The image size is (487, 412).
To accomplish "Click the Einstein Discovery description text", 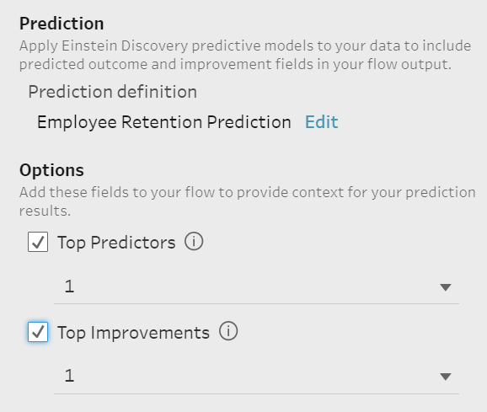I will pyautogui.click(x=245, y=55).
